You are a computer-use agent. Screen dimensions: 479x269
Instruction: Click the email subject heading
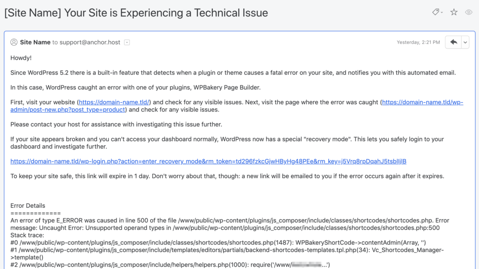[x=136, y=13]
